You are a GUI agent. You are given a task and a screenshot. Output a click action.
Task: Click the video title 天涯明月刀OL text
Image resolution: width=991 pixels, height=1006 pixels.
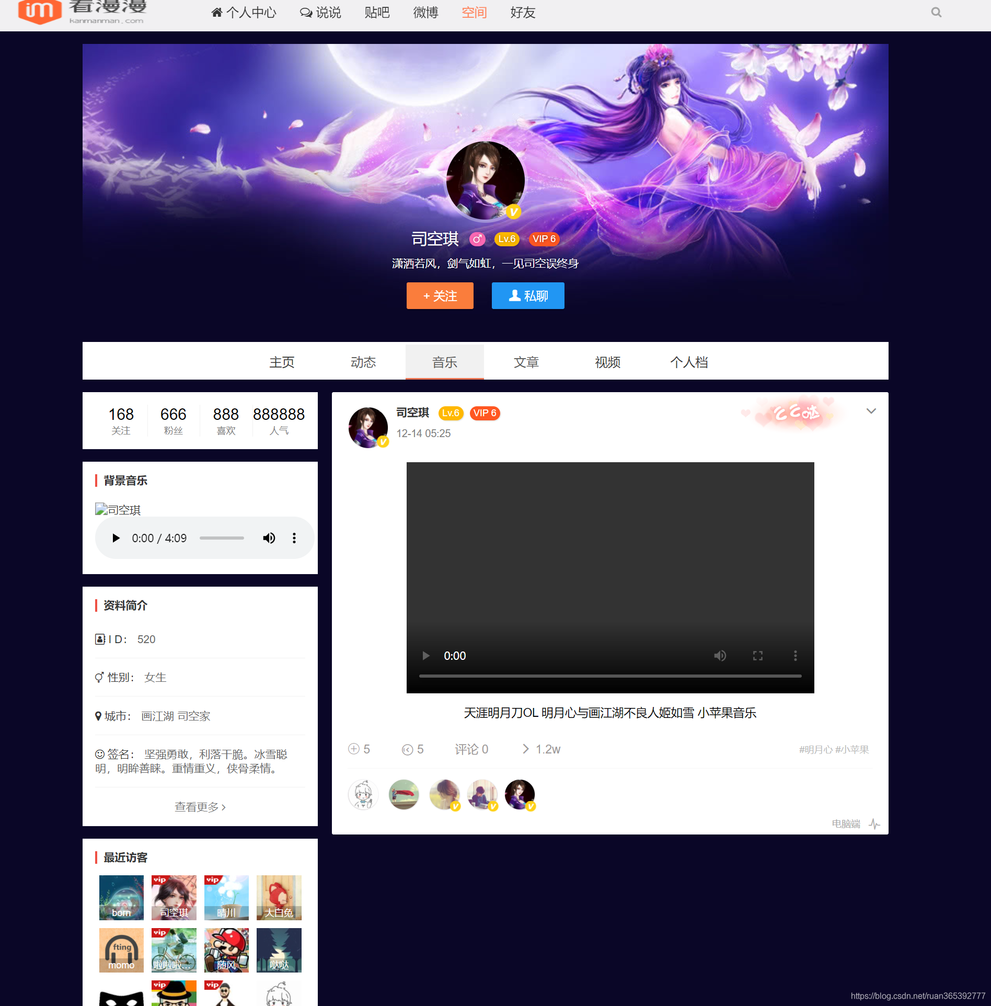click(610, 713)
